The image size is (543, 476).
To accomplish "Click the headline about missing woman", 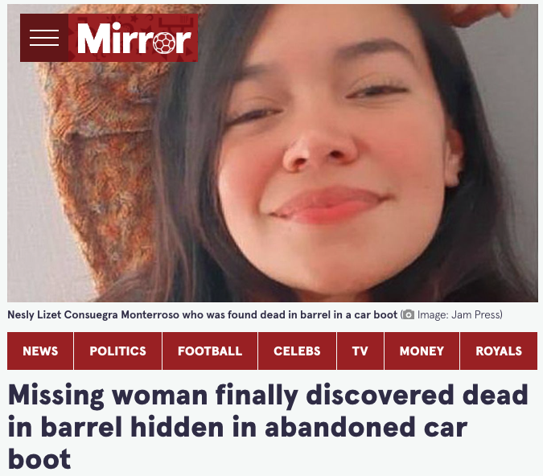I will 268,427.
